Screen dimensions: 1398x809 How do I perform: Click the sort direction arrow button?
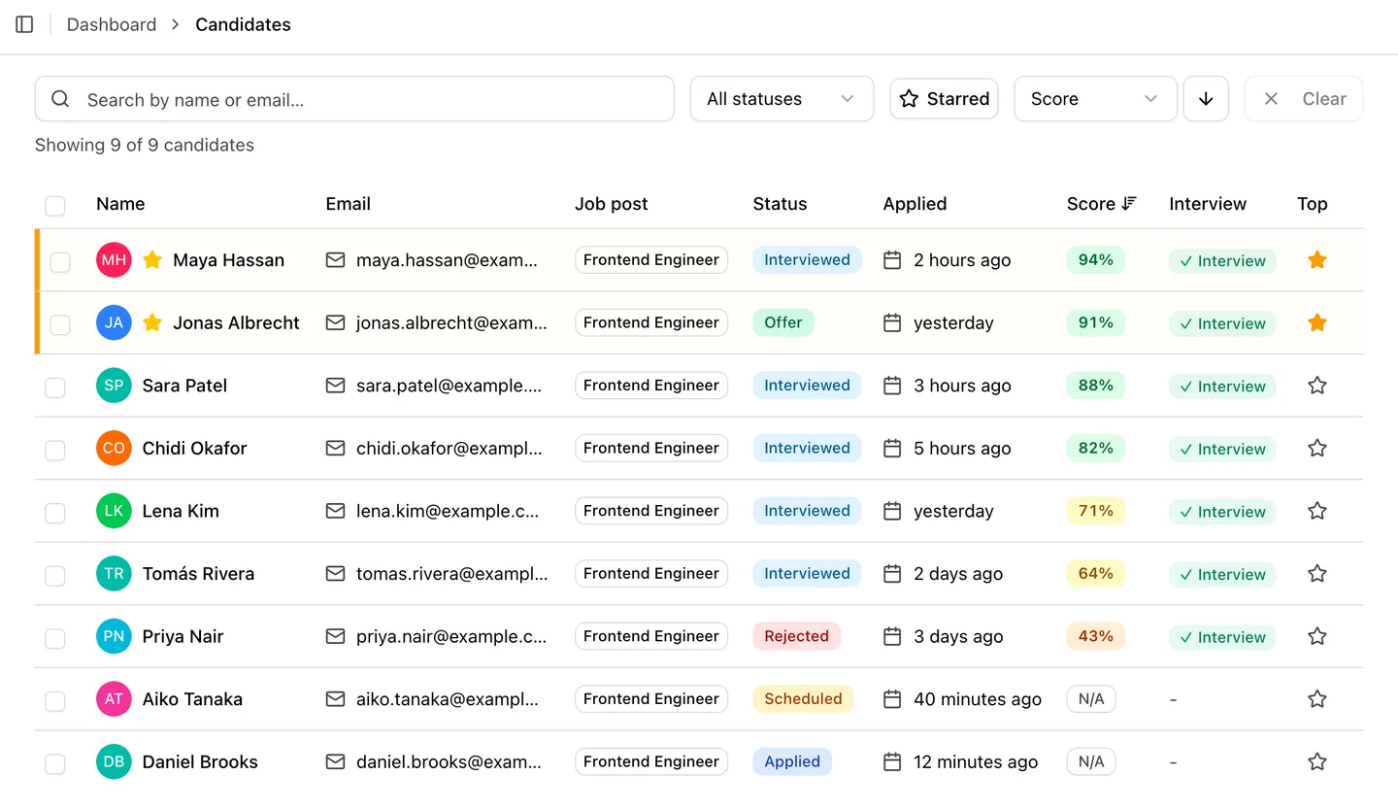pos(1206,99)
